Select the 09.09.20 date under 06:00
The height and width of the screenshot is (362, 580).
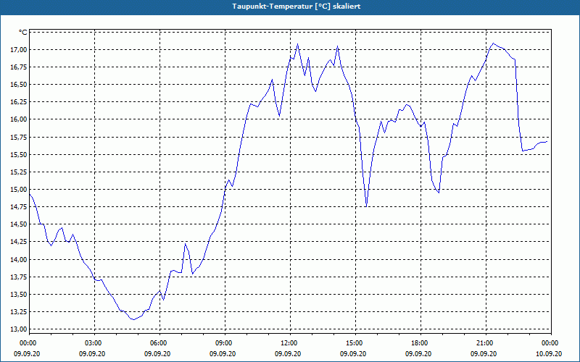tap(157, 353)
